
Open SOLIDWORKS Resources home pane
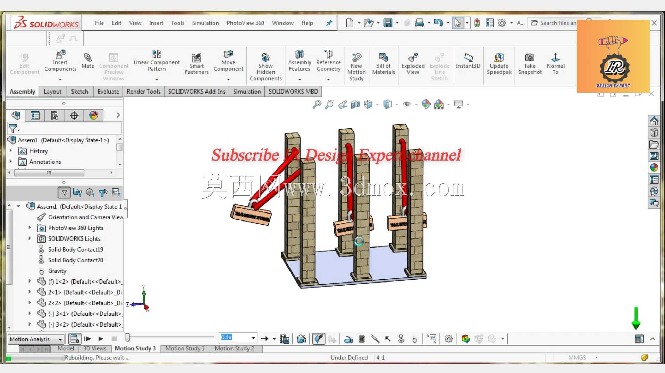(654, 121)
